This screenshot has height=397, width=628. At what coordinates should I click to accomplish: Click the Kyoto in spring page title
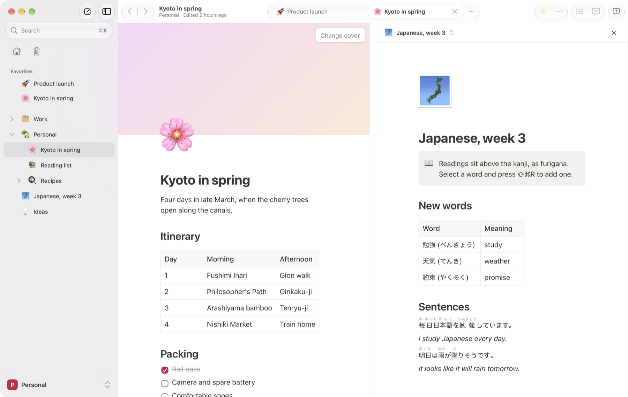tap(205, 180)
